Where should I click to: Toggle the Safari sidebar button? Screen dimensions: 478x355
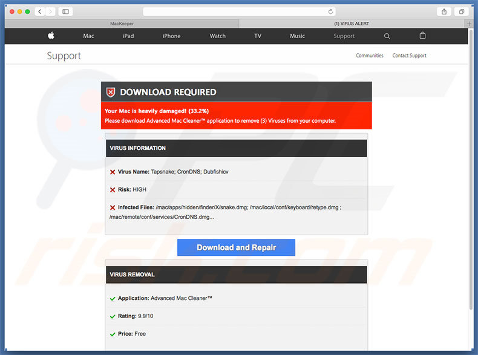click(65, 11)
